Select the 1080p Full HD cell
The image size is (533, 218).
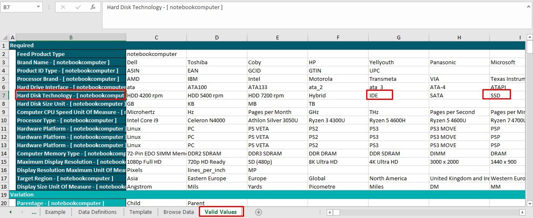(156, 162)
